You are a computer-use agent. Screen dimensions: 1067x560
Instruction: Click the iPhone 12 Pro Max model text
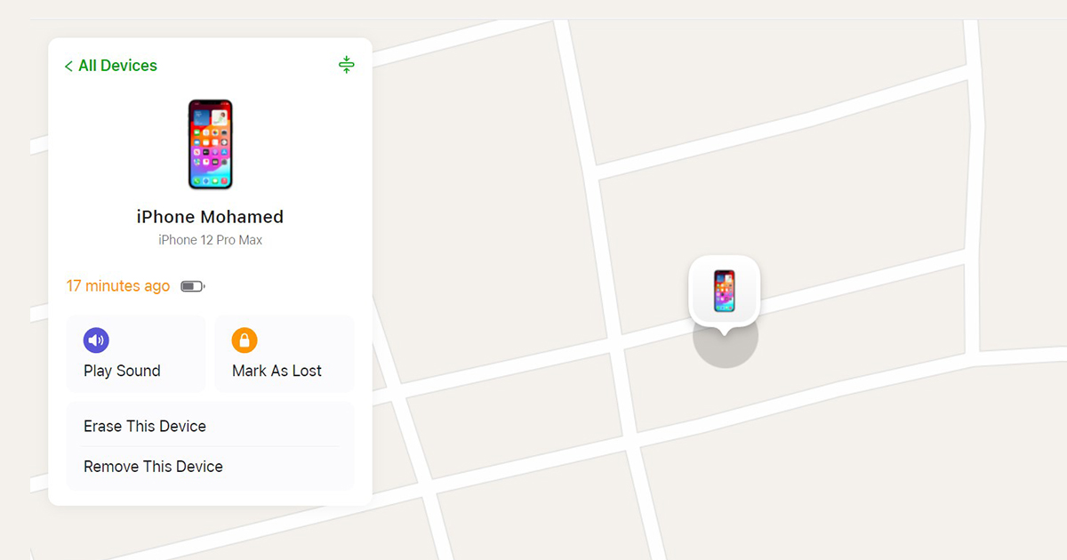point(210,240)
